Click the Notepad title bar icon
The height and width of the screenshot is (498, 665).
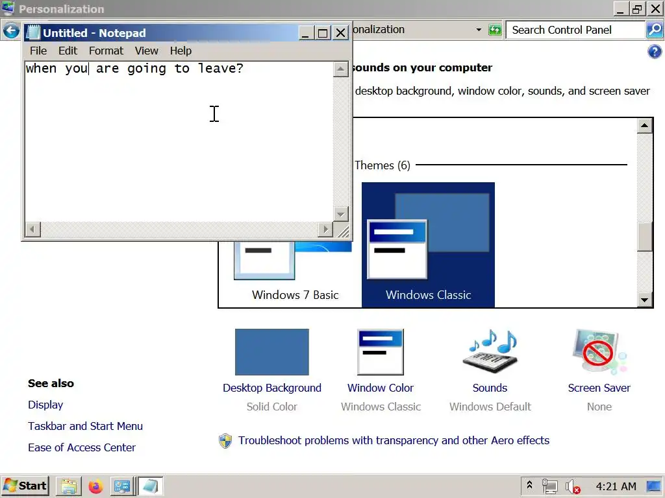(33, 32)
